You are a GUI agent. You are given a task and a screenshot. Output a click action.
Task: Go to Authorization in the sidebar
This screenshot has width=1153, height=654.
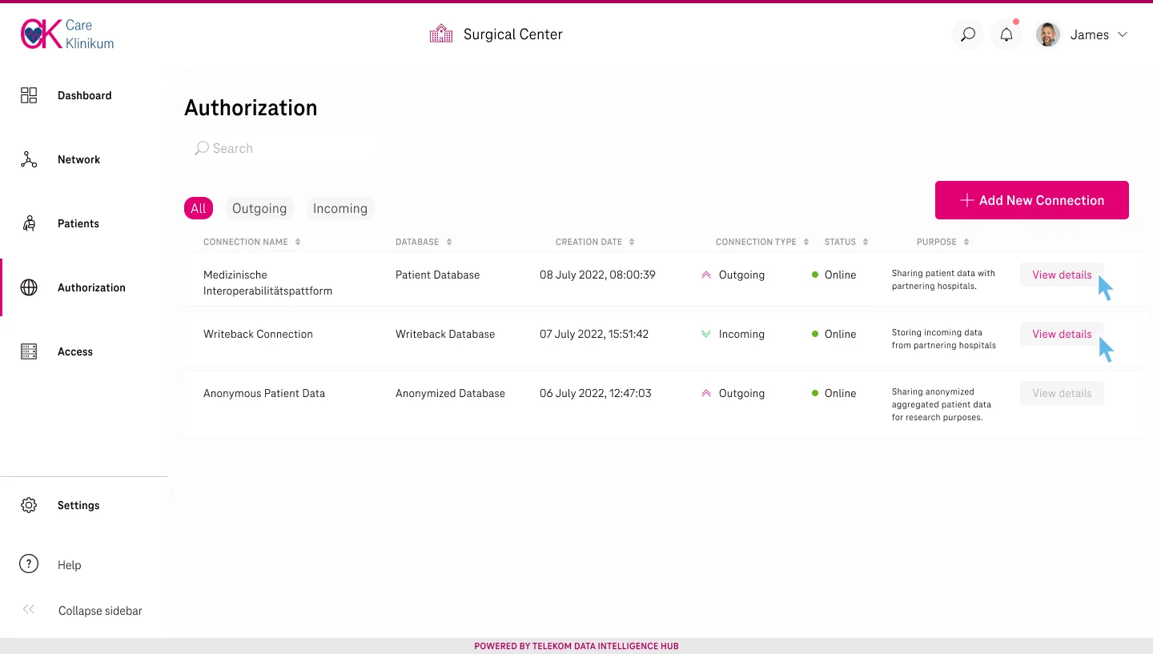click(90, 287)
